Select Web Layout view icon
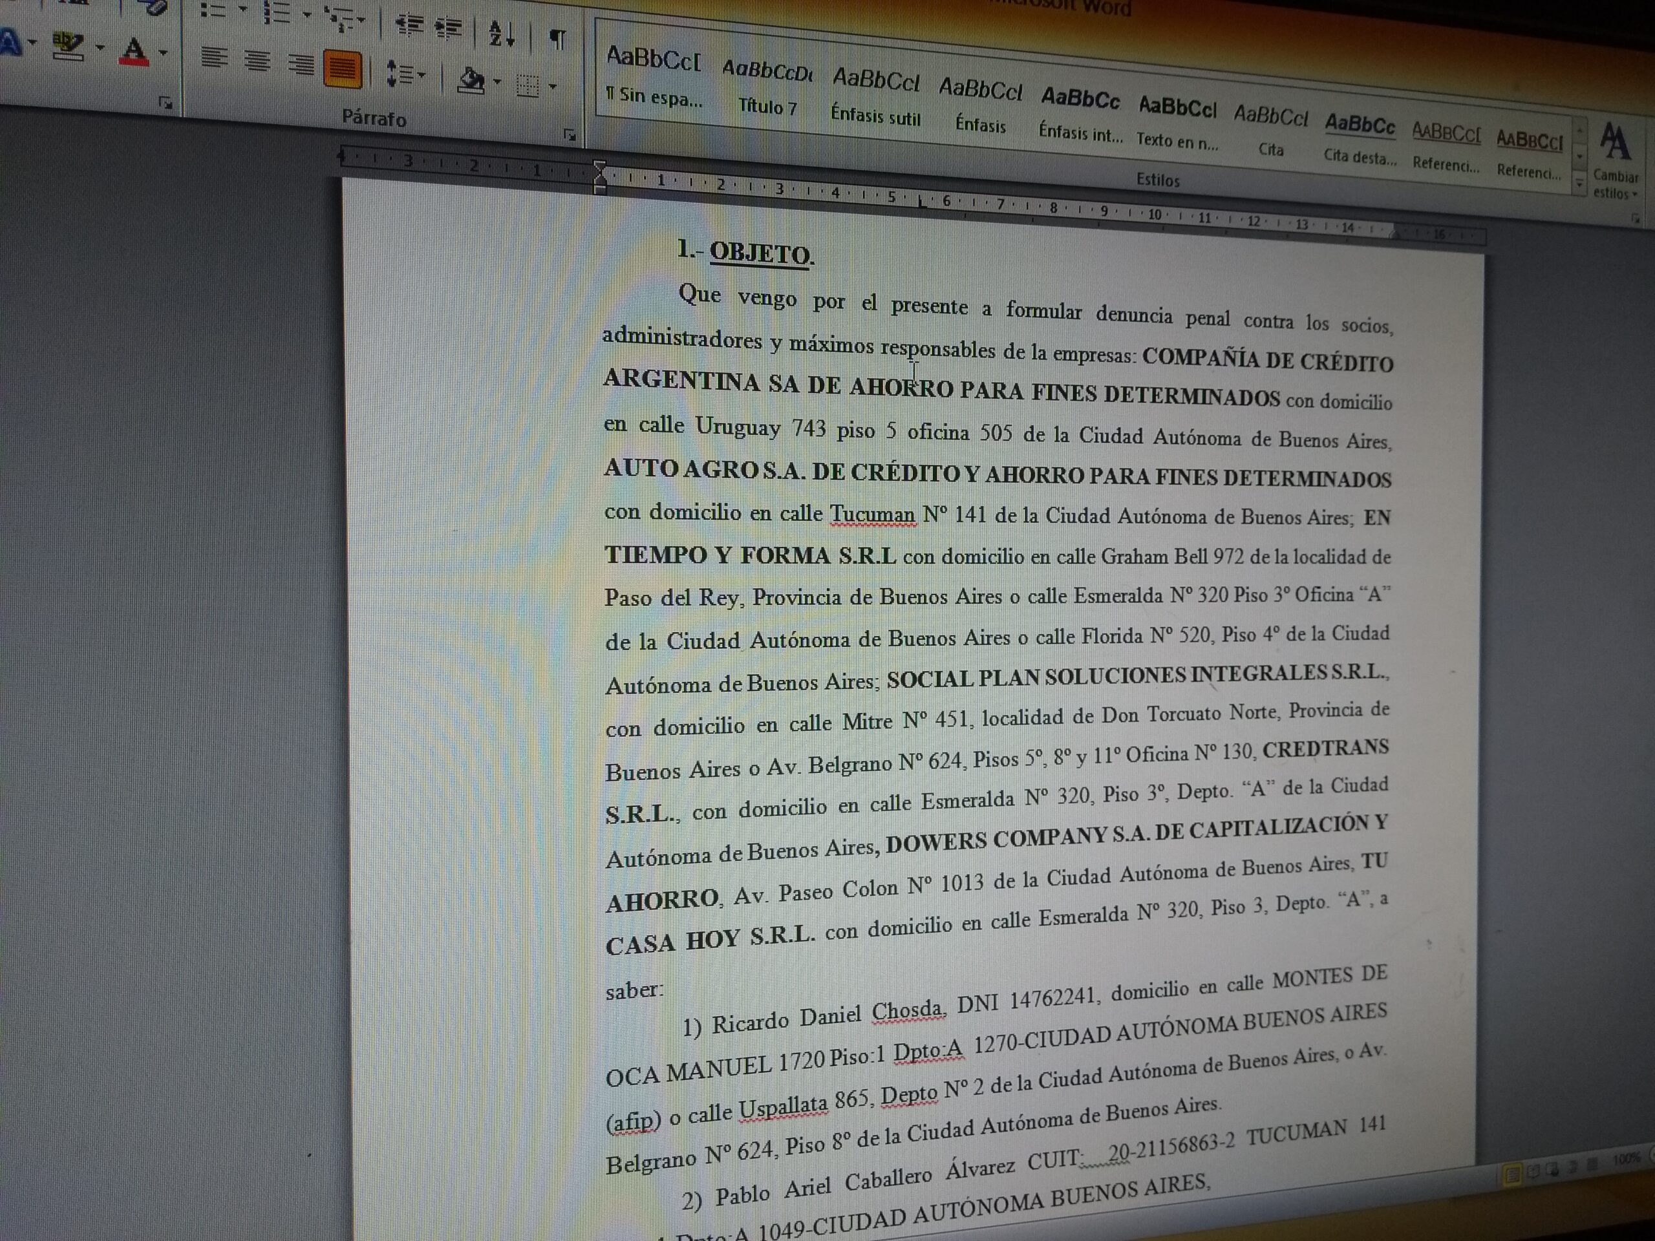This screenshot has width=1655, height=1241. (1552, 1169)
